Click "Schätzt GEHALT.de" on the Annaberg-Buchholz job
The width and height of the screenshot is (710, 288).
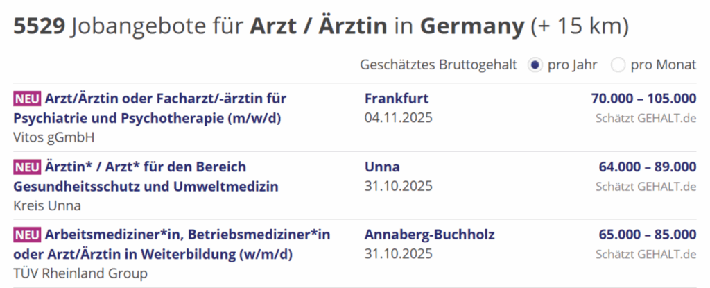pos(646,255)
